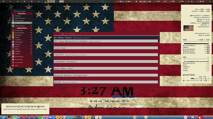
Task: Switch to workspace 4 in the top panel
Action: coord(53,2)
